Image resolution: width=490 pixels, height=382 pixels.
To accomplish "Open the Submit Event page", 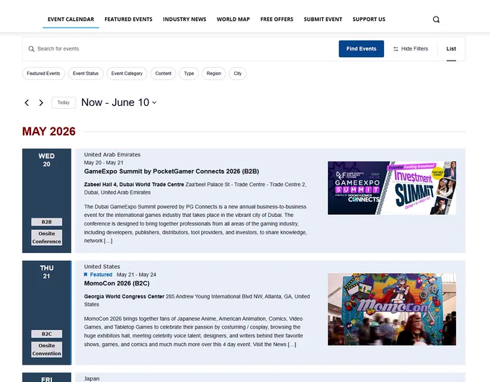I will (x=323, y=19).
